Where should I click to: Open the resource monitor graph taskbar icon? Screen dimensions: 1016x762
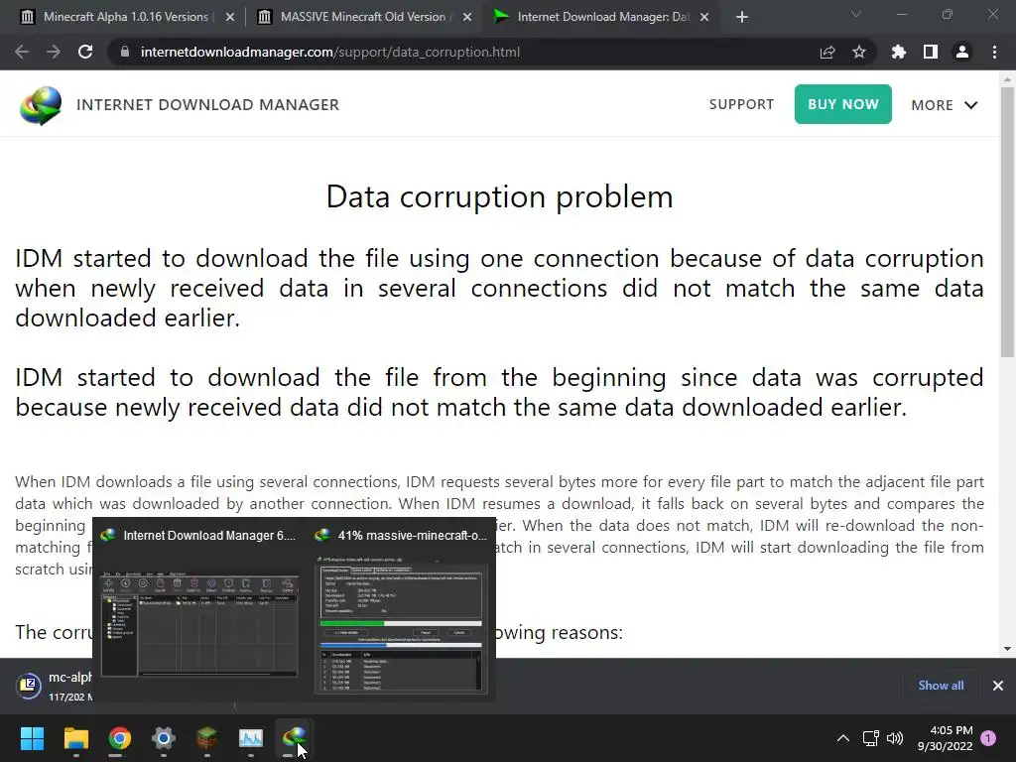(251, 738)
